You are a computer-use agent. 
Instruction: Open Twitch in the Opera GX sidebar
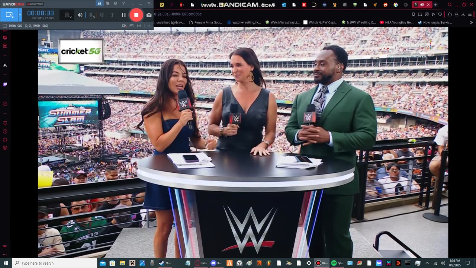[5, 84]
